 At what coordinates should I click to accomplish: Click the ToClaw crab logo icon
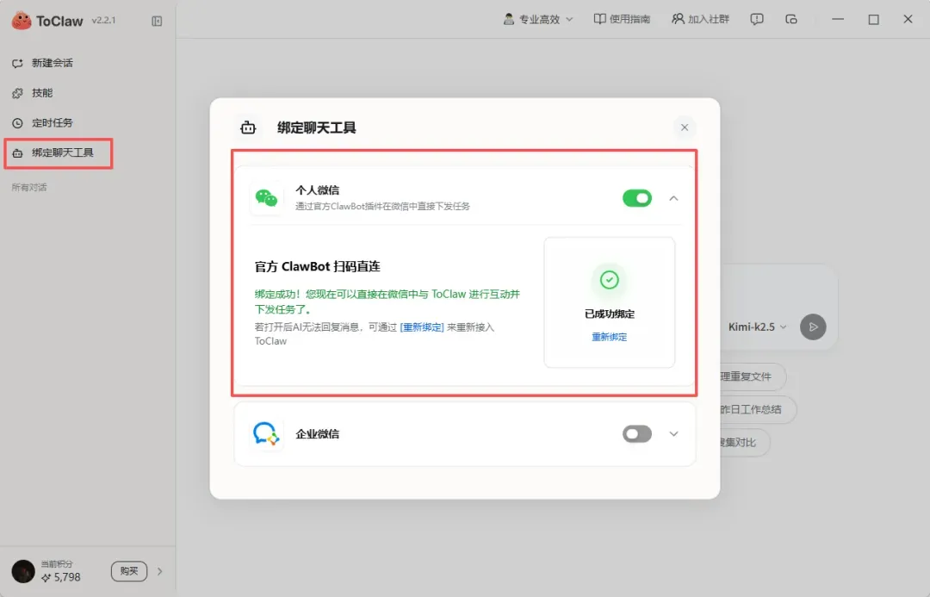(x=22, y=20)
